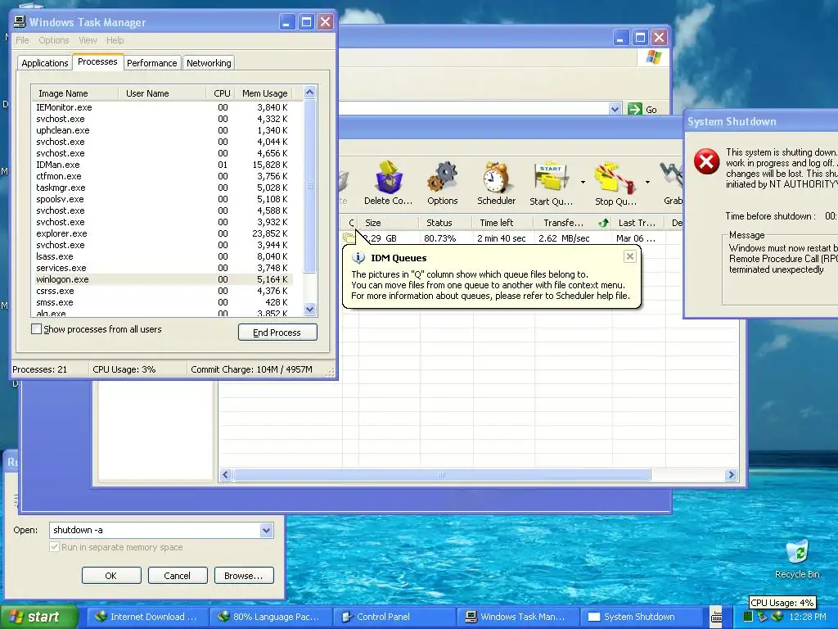Toggle Run in separate memory space checkbox
The width and height of the screenshot is (838, 629).
pos(54,547)
